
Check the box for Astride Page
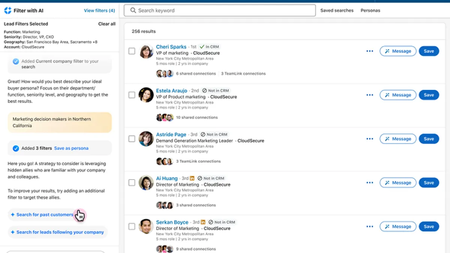tap(132, 139)
